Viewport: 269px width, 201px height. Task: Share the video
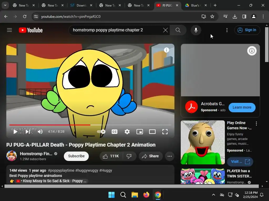(x=151, y=156)
